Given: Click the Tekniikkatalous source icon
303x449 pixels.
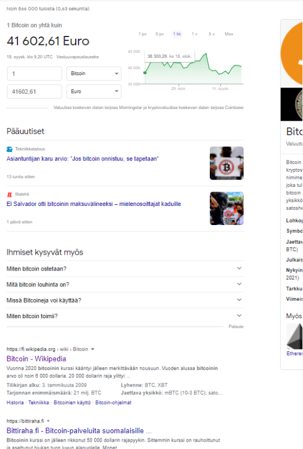Looking at the screenshot, I should pos(10,149).
